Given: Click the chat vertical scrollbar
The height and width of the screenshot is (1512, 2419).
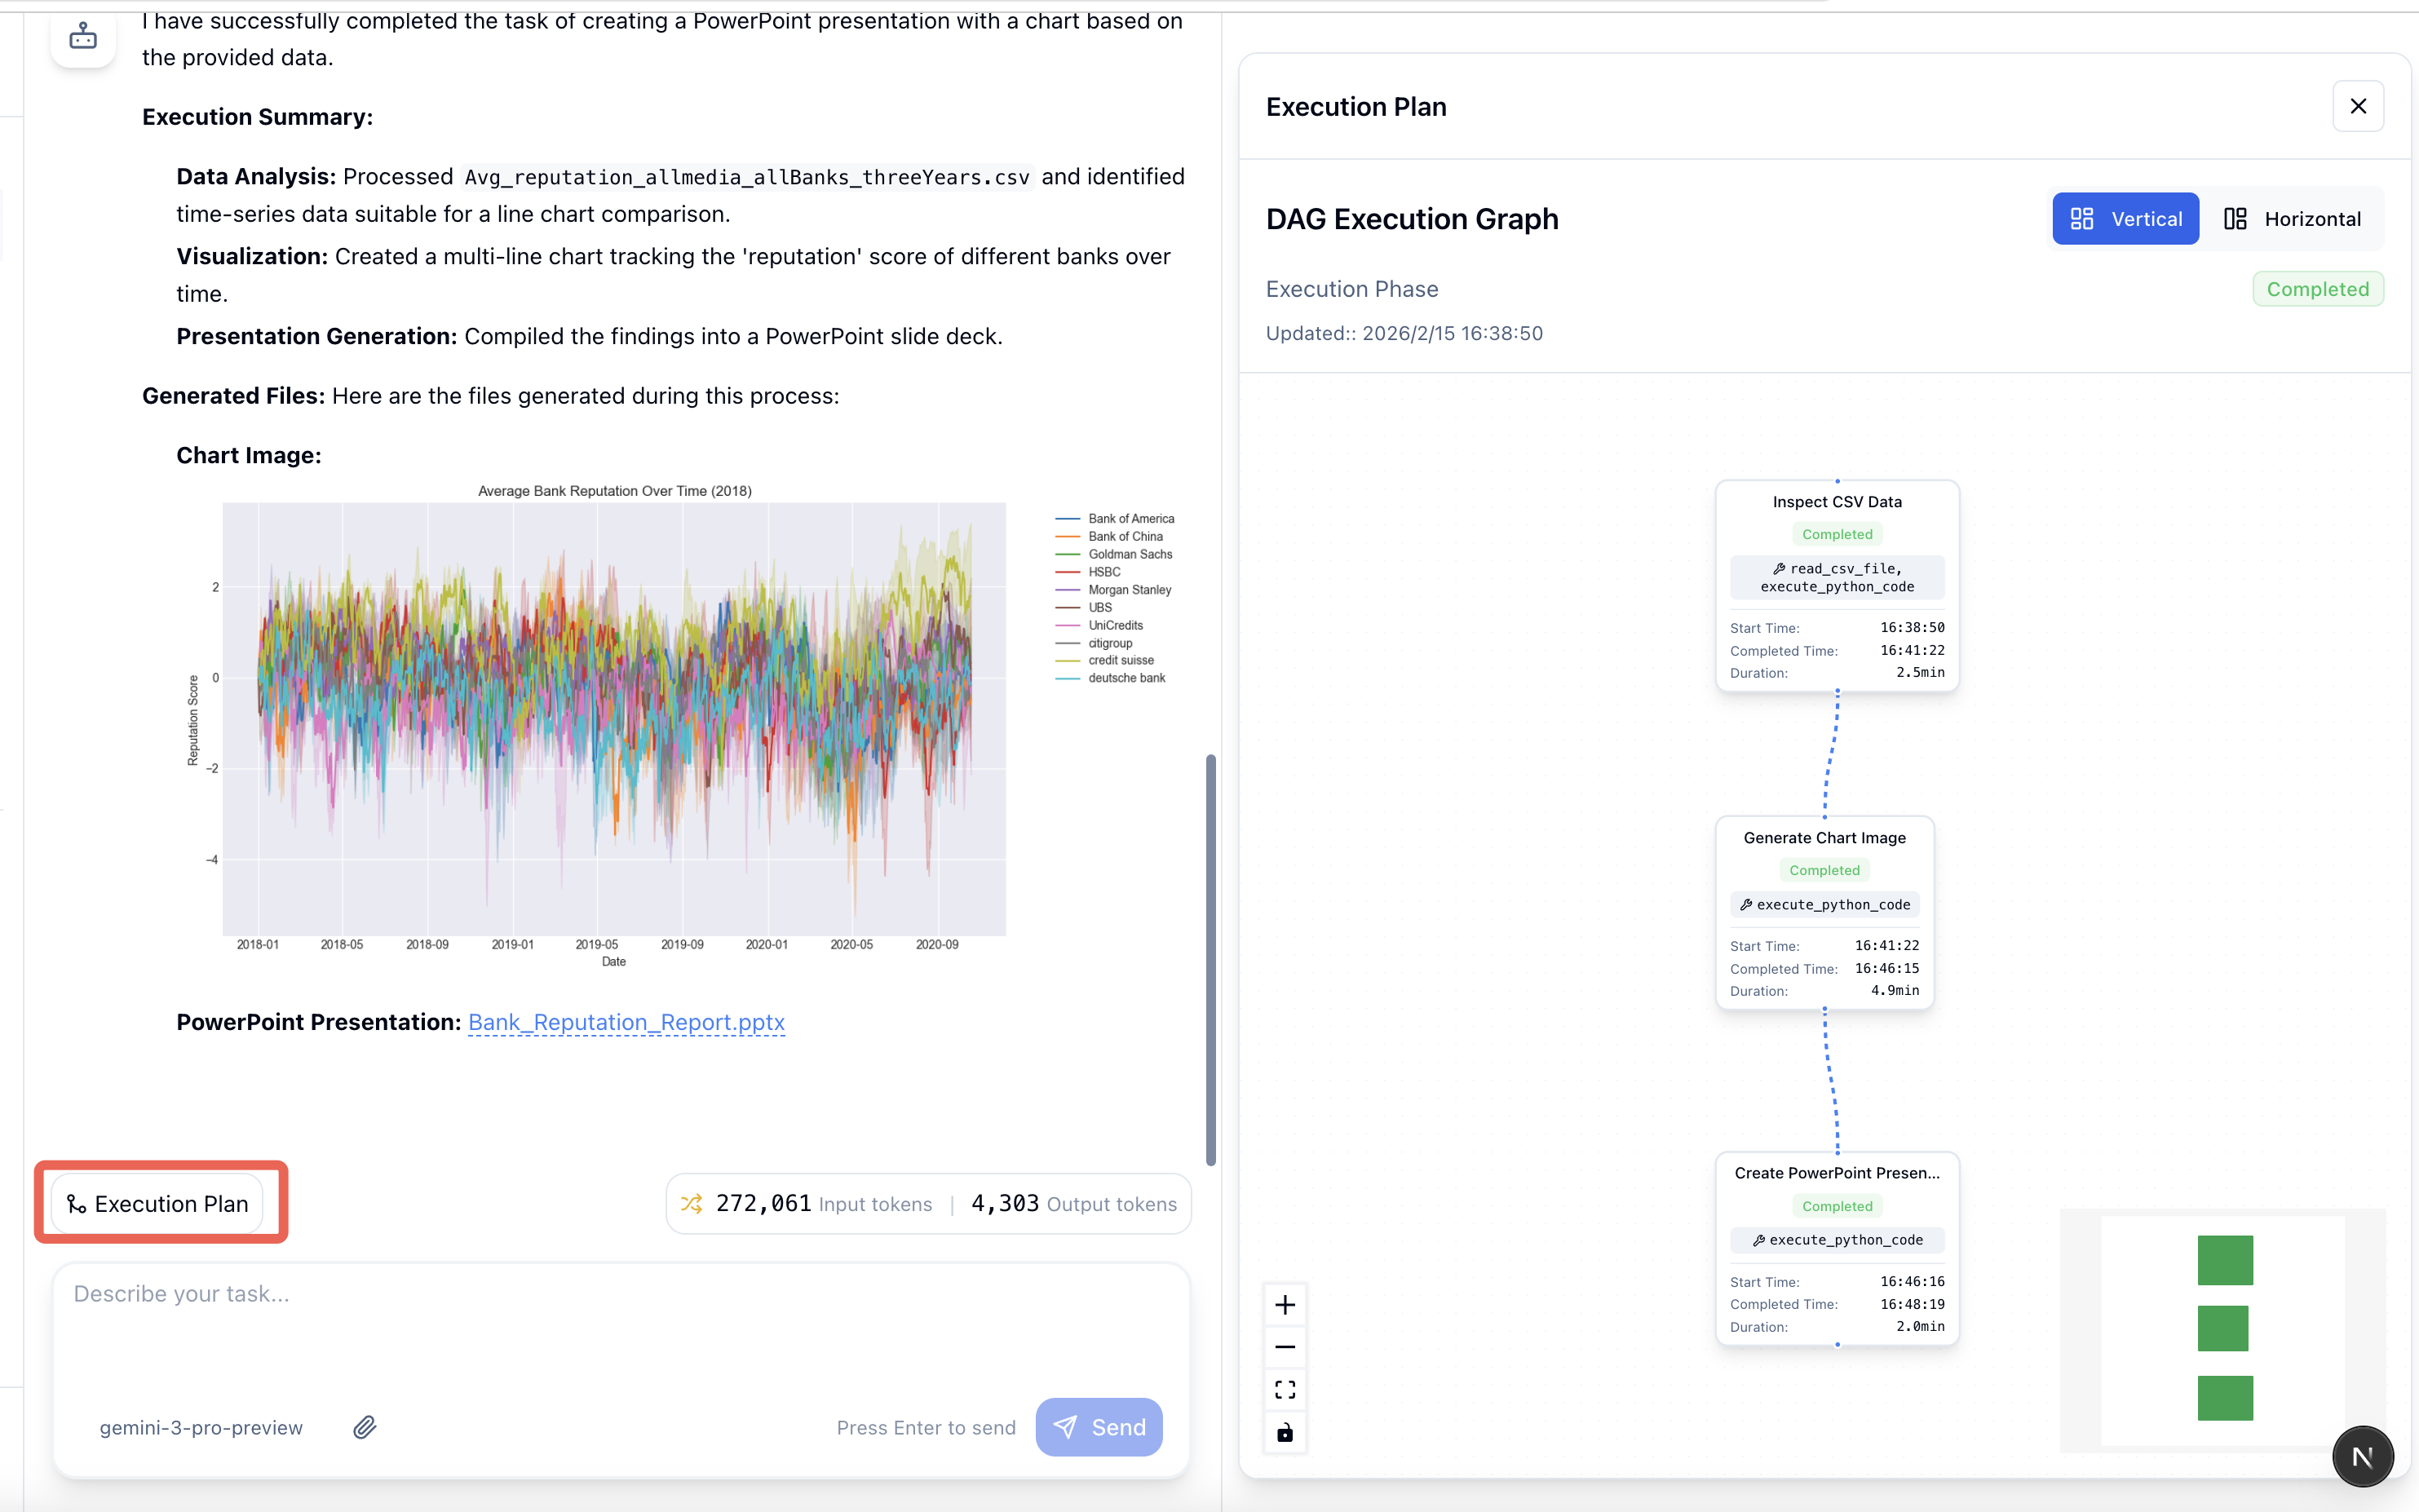Looking at the screenshot, I should coord(1210,959).
